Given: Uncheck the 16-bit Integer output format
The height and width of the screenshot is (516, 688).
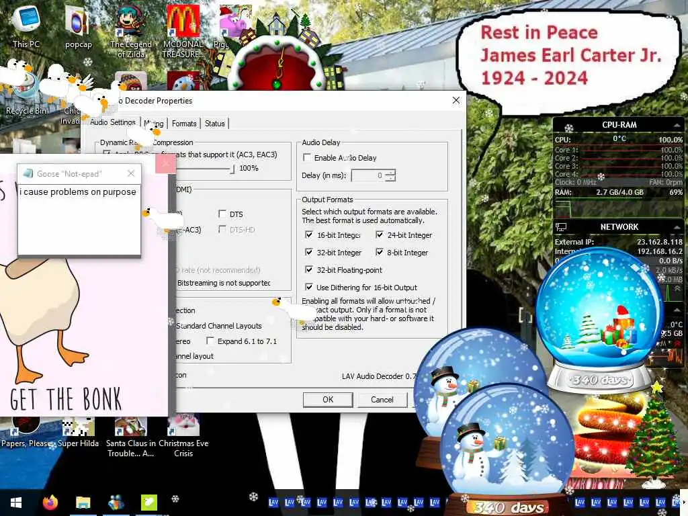Looking at the screenshot, I should pyautogui.click(x=309, y=234).
